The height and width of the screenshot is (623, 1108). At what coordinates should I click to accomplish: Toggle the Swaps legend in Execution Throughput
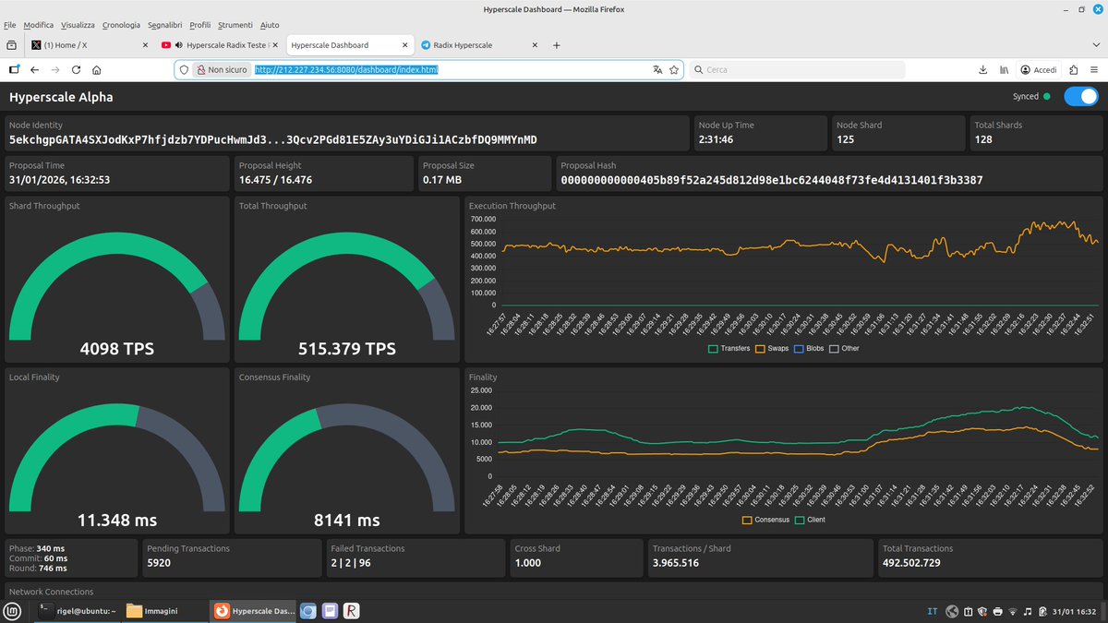point(773,348)
